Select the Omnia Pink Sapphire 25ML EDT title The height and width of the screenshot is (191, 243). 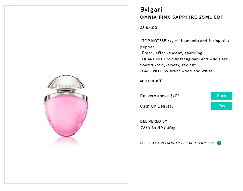182,17
